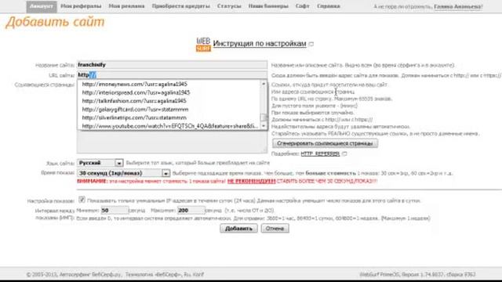Click external-link icon after HTTP_REFERRER
502x282 pixels.
[344, 154]
